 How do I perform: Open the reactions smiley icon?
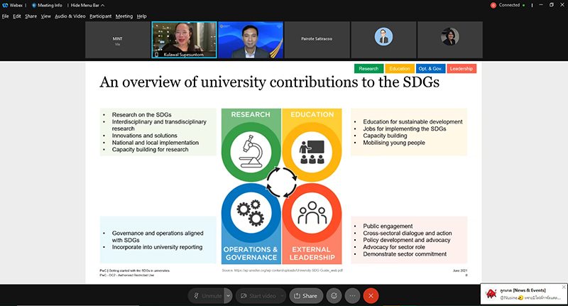[334, 295]
